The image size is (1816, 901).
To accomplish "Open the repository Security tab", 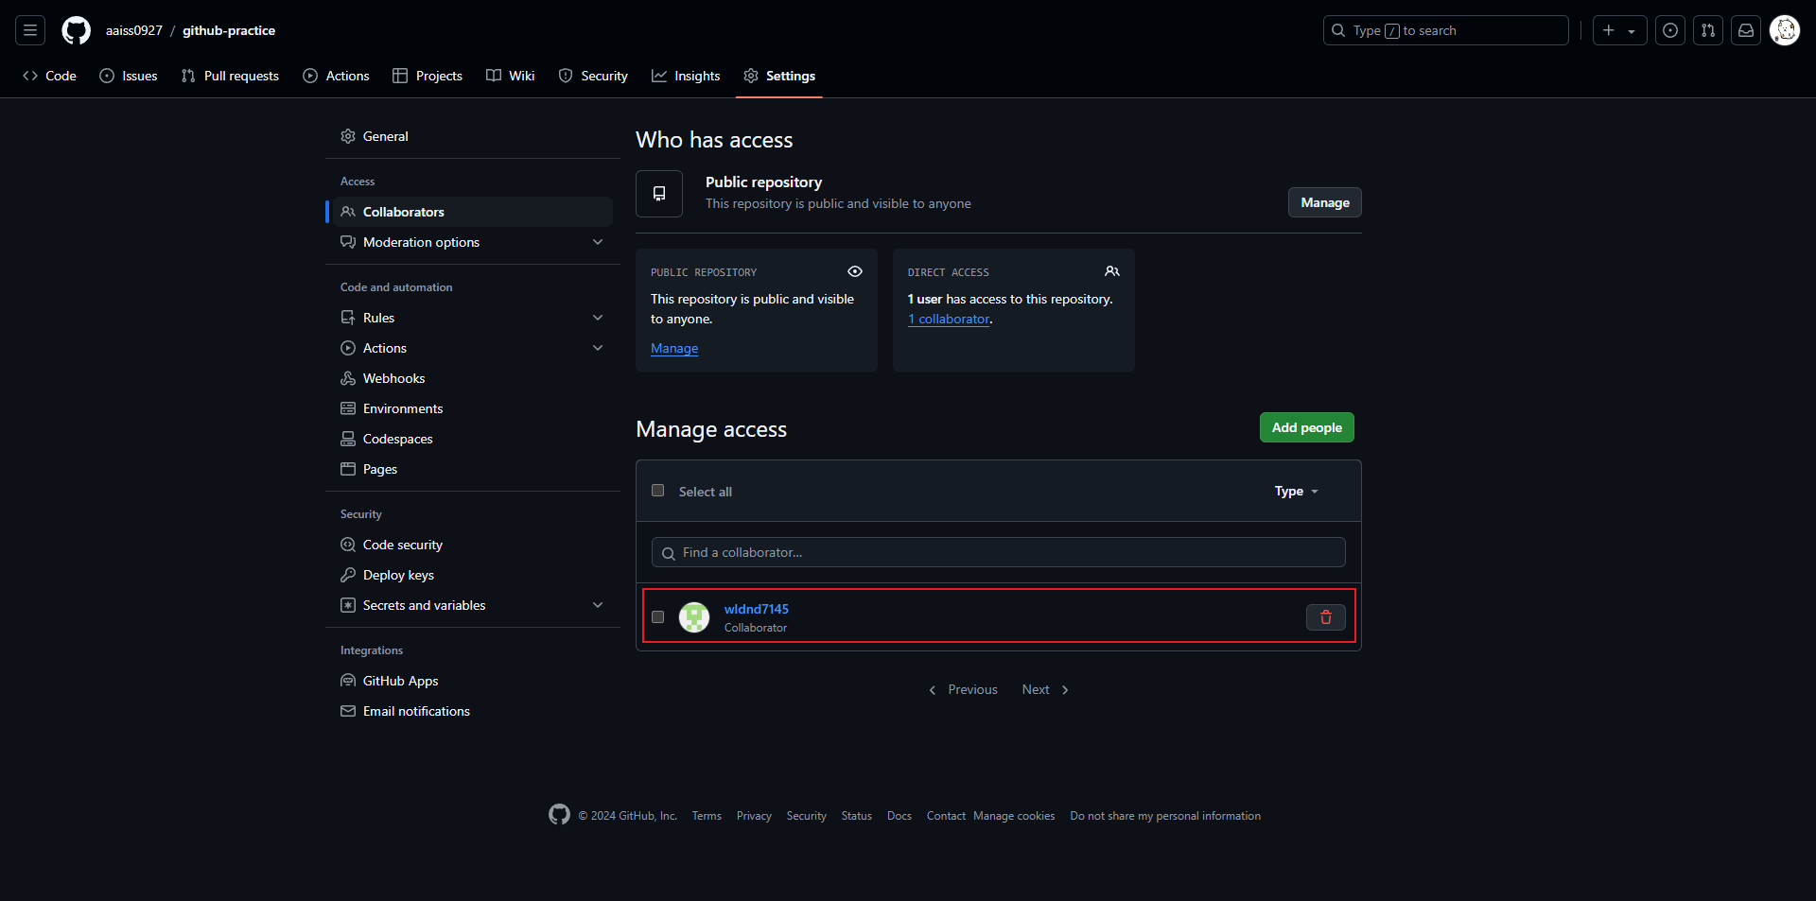I will click(593, 76).
